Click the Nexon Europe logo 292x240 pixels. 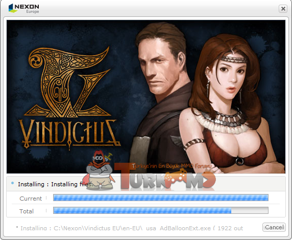(24, 8)
